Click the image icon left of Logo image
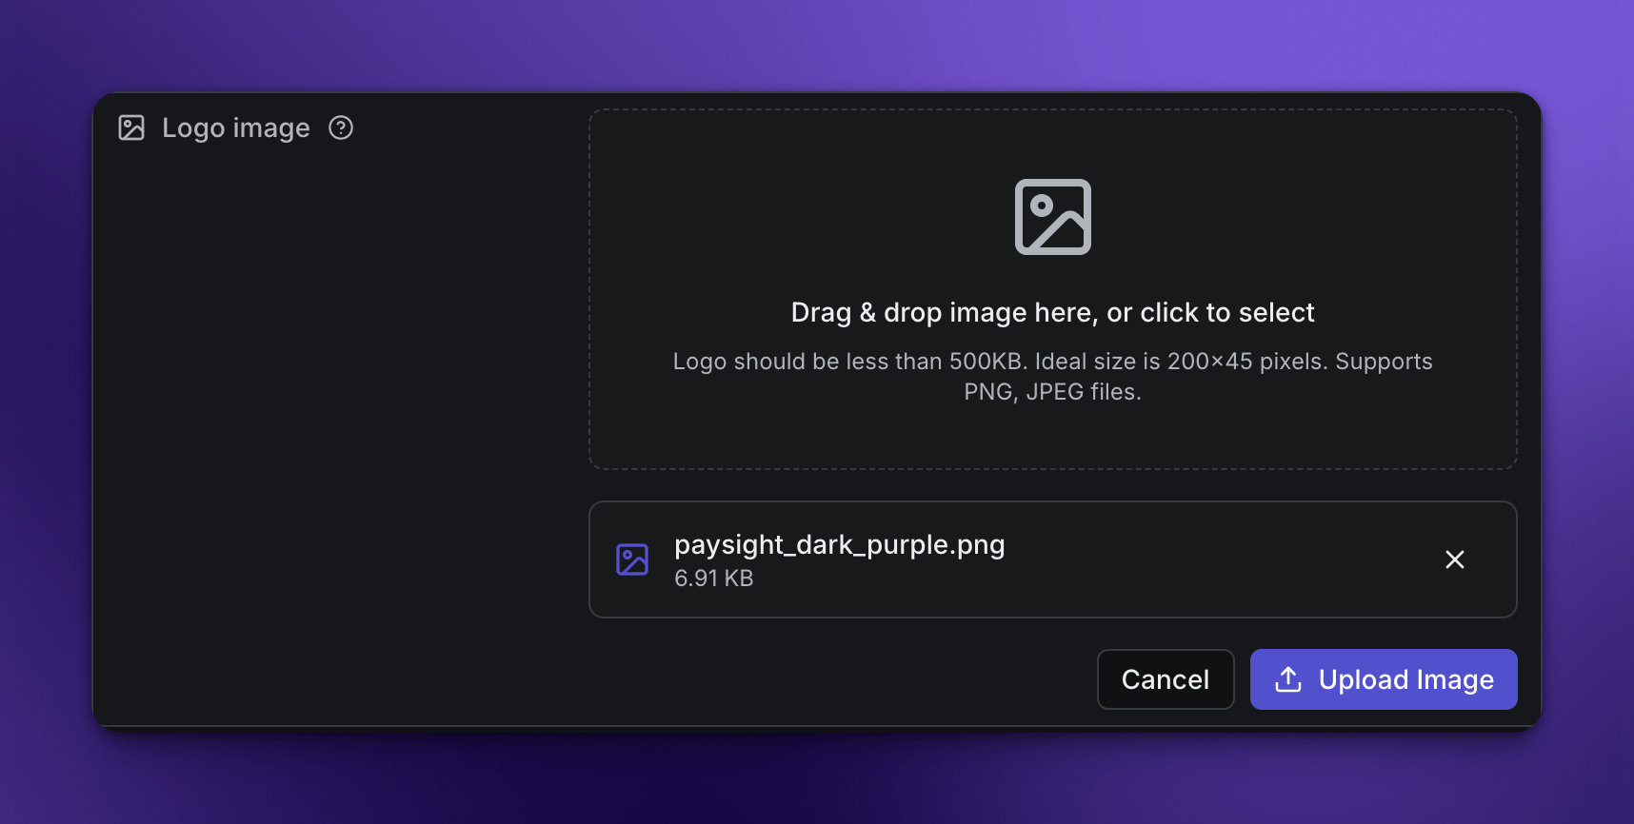Viewport: 1634px width, 824px height. coord(131,128)
